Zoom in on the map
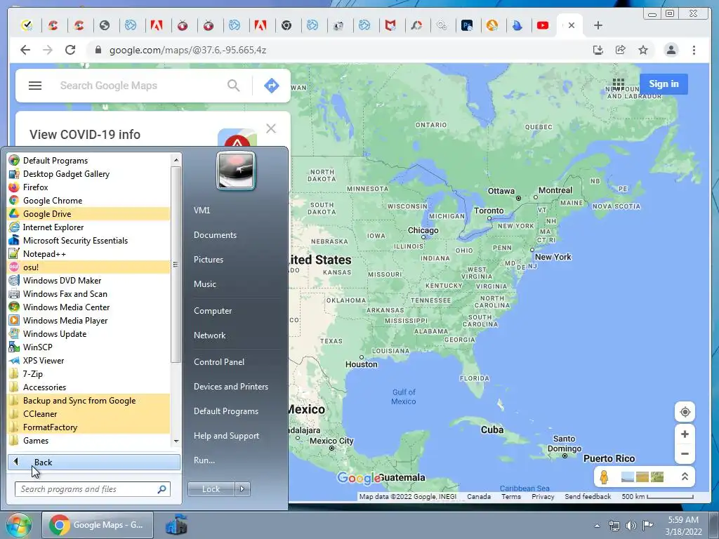The width and height of the screenshot is (719, 539). click(x=685, y=434)
